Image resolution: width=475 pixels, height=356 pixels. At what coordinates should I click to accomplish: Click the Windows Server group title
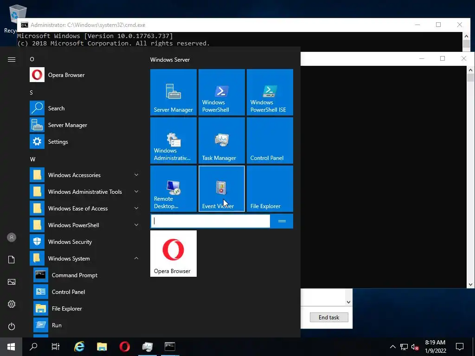170,60
